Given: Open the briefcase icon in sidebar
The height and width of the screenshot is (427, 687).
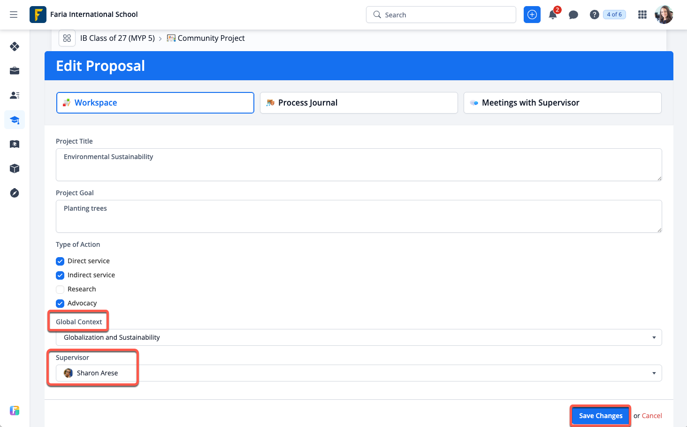Looking at the screenshot, I should (x=15, y=71).
